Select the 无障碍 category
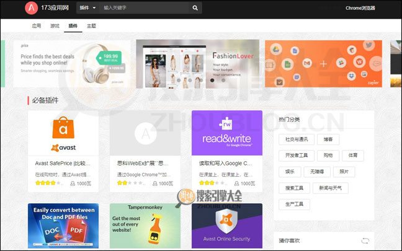 [317, 172]
